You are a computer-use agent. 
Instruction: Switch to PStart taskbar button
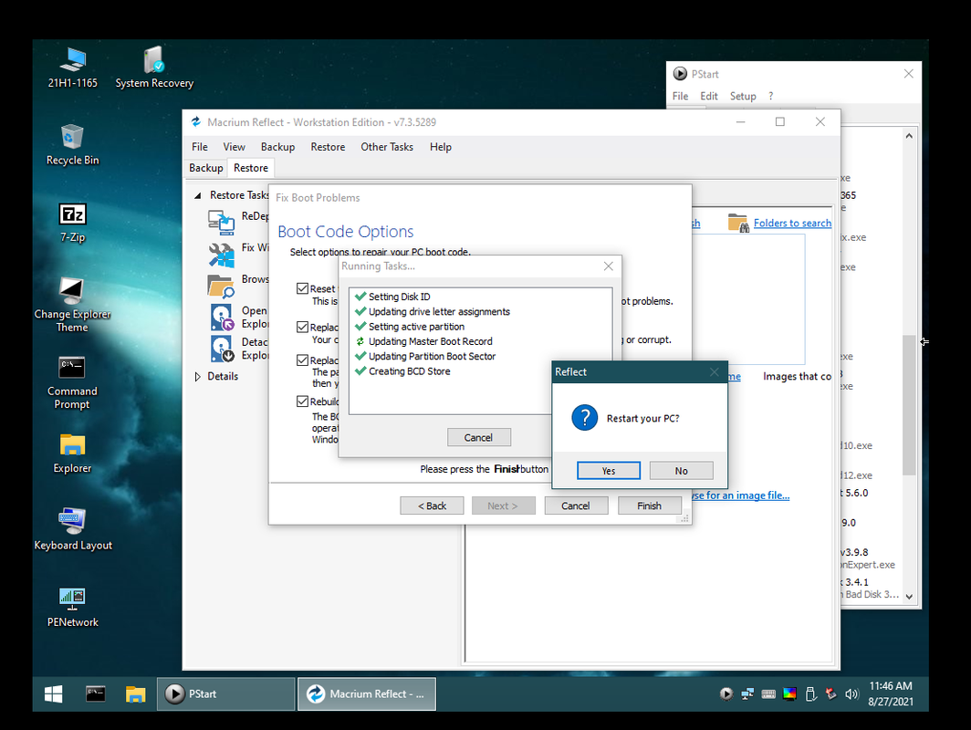coord(225,693)
